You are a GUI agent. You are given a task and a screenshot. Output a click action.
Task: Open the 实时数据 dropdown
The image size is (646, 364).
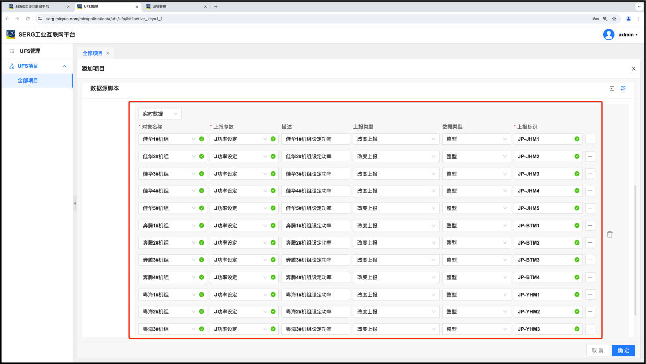coord(160,114)
